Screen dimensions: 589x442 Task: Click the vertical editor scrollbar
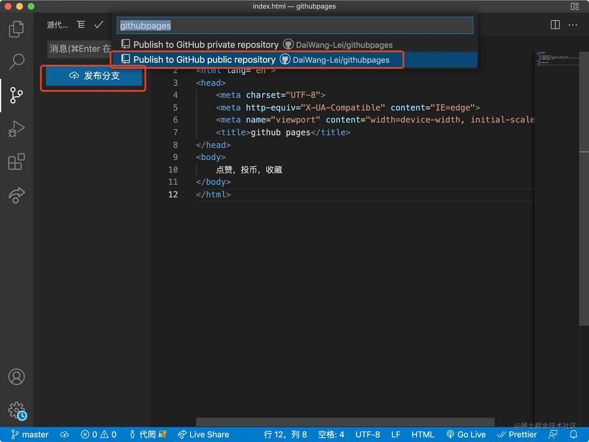584,189
